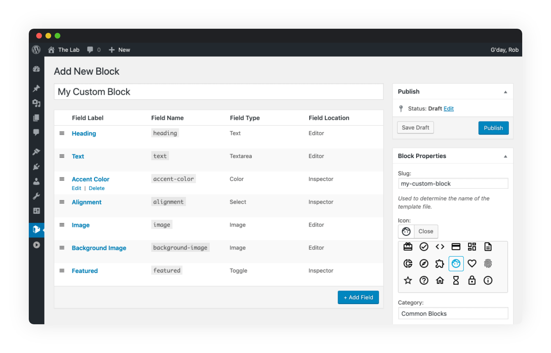Image resolution: width=551 pixels, height=353 pixels.
Task: Open the Comments sidebar icon
Action: 36,133
